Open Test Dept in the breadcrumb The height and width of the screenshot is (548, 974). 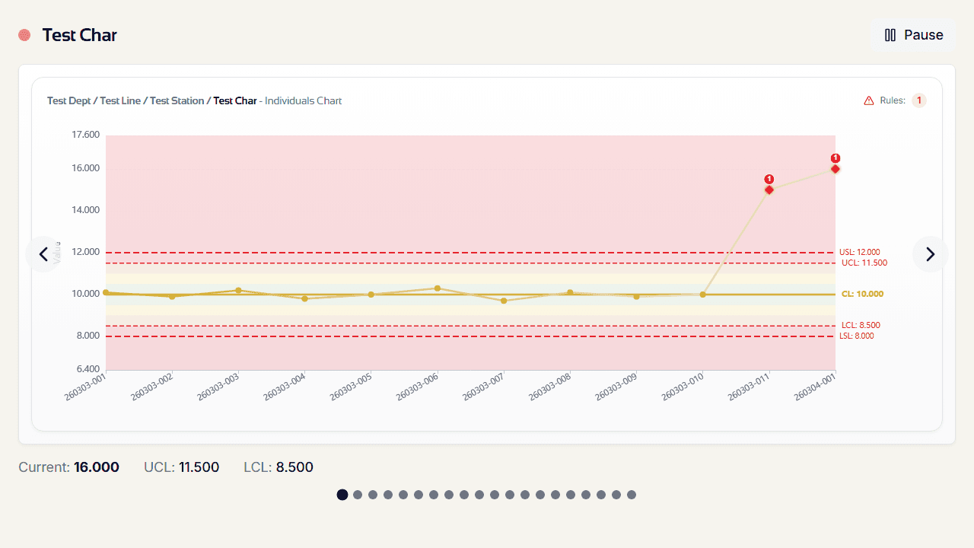(x=68, y=100)
